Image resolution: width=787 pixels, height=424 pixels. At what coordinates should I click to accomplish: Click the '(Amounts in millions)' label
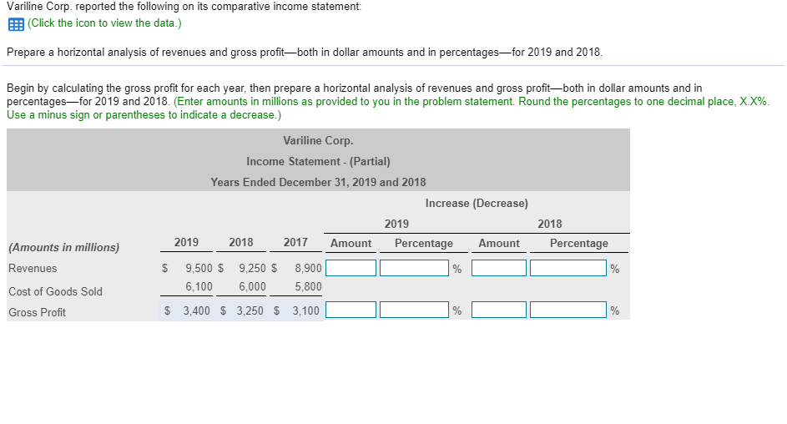[63, 247]
